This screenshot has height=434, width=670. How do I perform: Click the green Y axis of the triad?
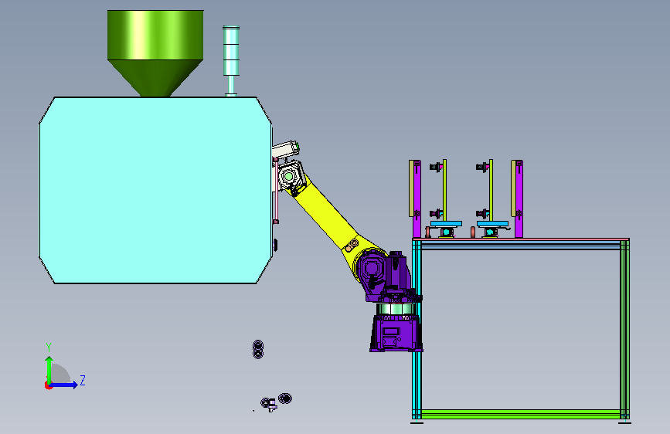point(49,369)
